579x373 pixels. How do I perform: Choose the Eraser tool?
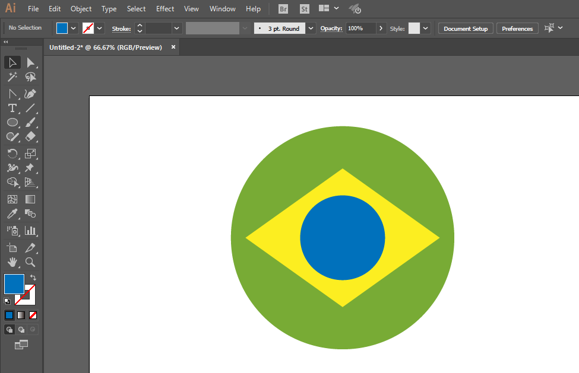click(x=30, y=137)
